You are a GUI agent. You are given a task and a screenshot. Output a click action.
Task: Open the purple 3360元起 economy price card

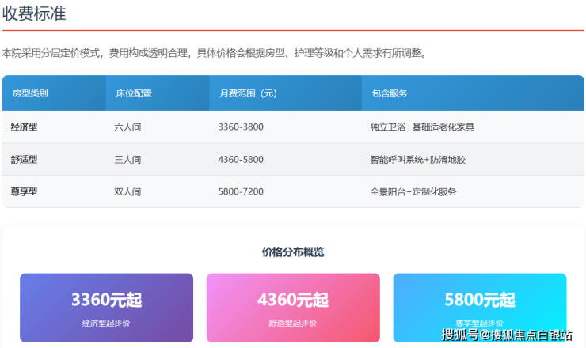click(x=106, y=308)
